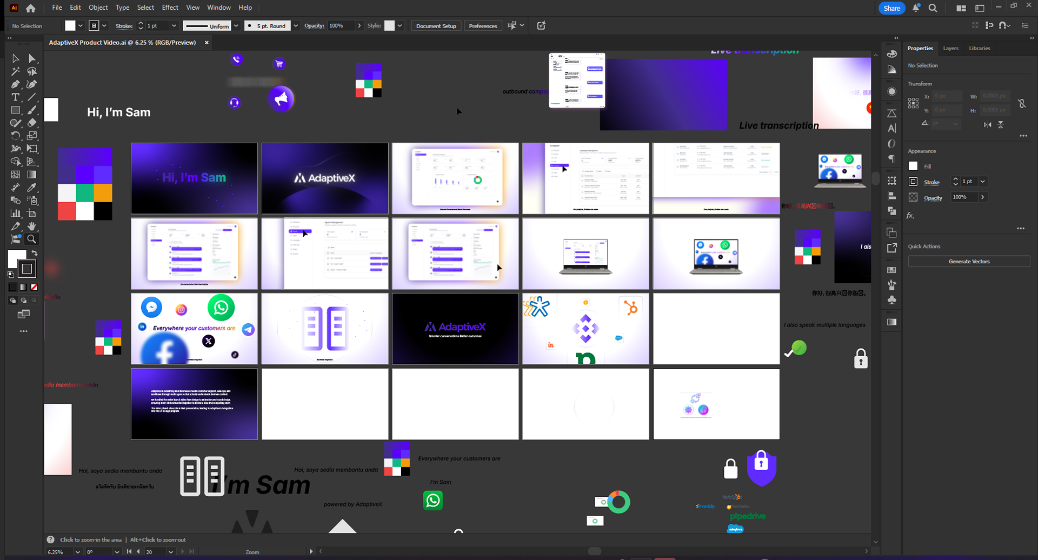Select the Shape Builder tool
The width and height of the screenshot is (1038, 560).
pos(15,162)
